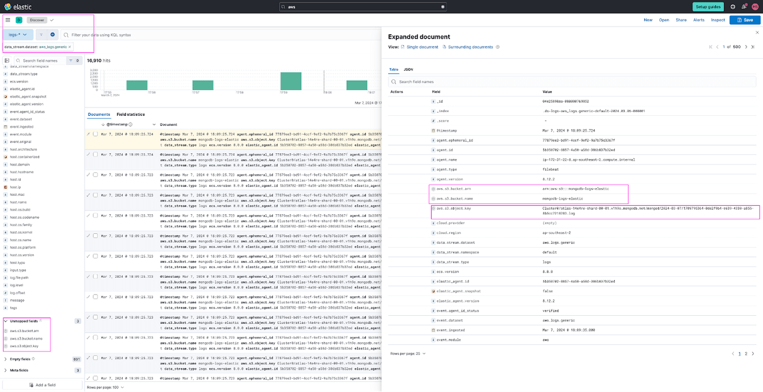Open the logs-* data view dropdown
The image size is (763, 392).
tap(19, 34)
